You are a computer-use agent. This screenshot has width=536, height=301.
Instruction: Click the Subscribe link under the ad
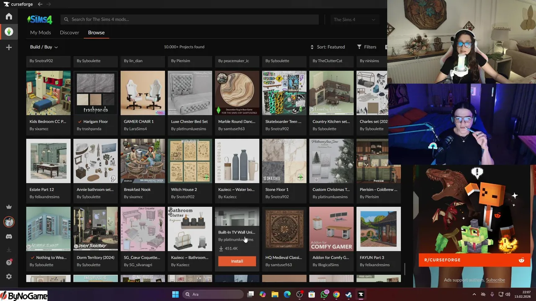[x=495, y=280]
